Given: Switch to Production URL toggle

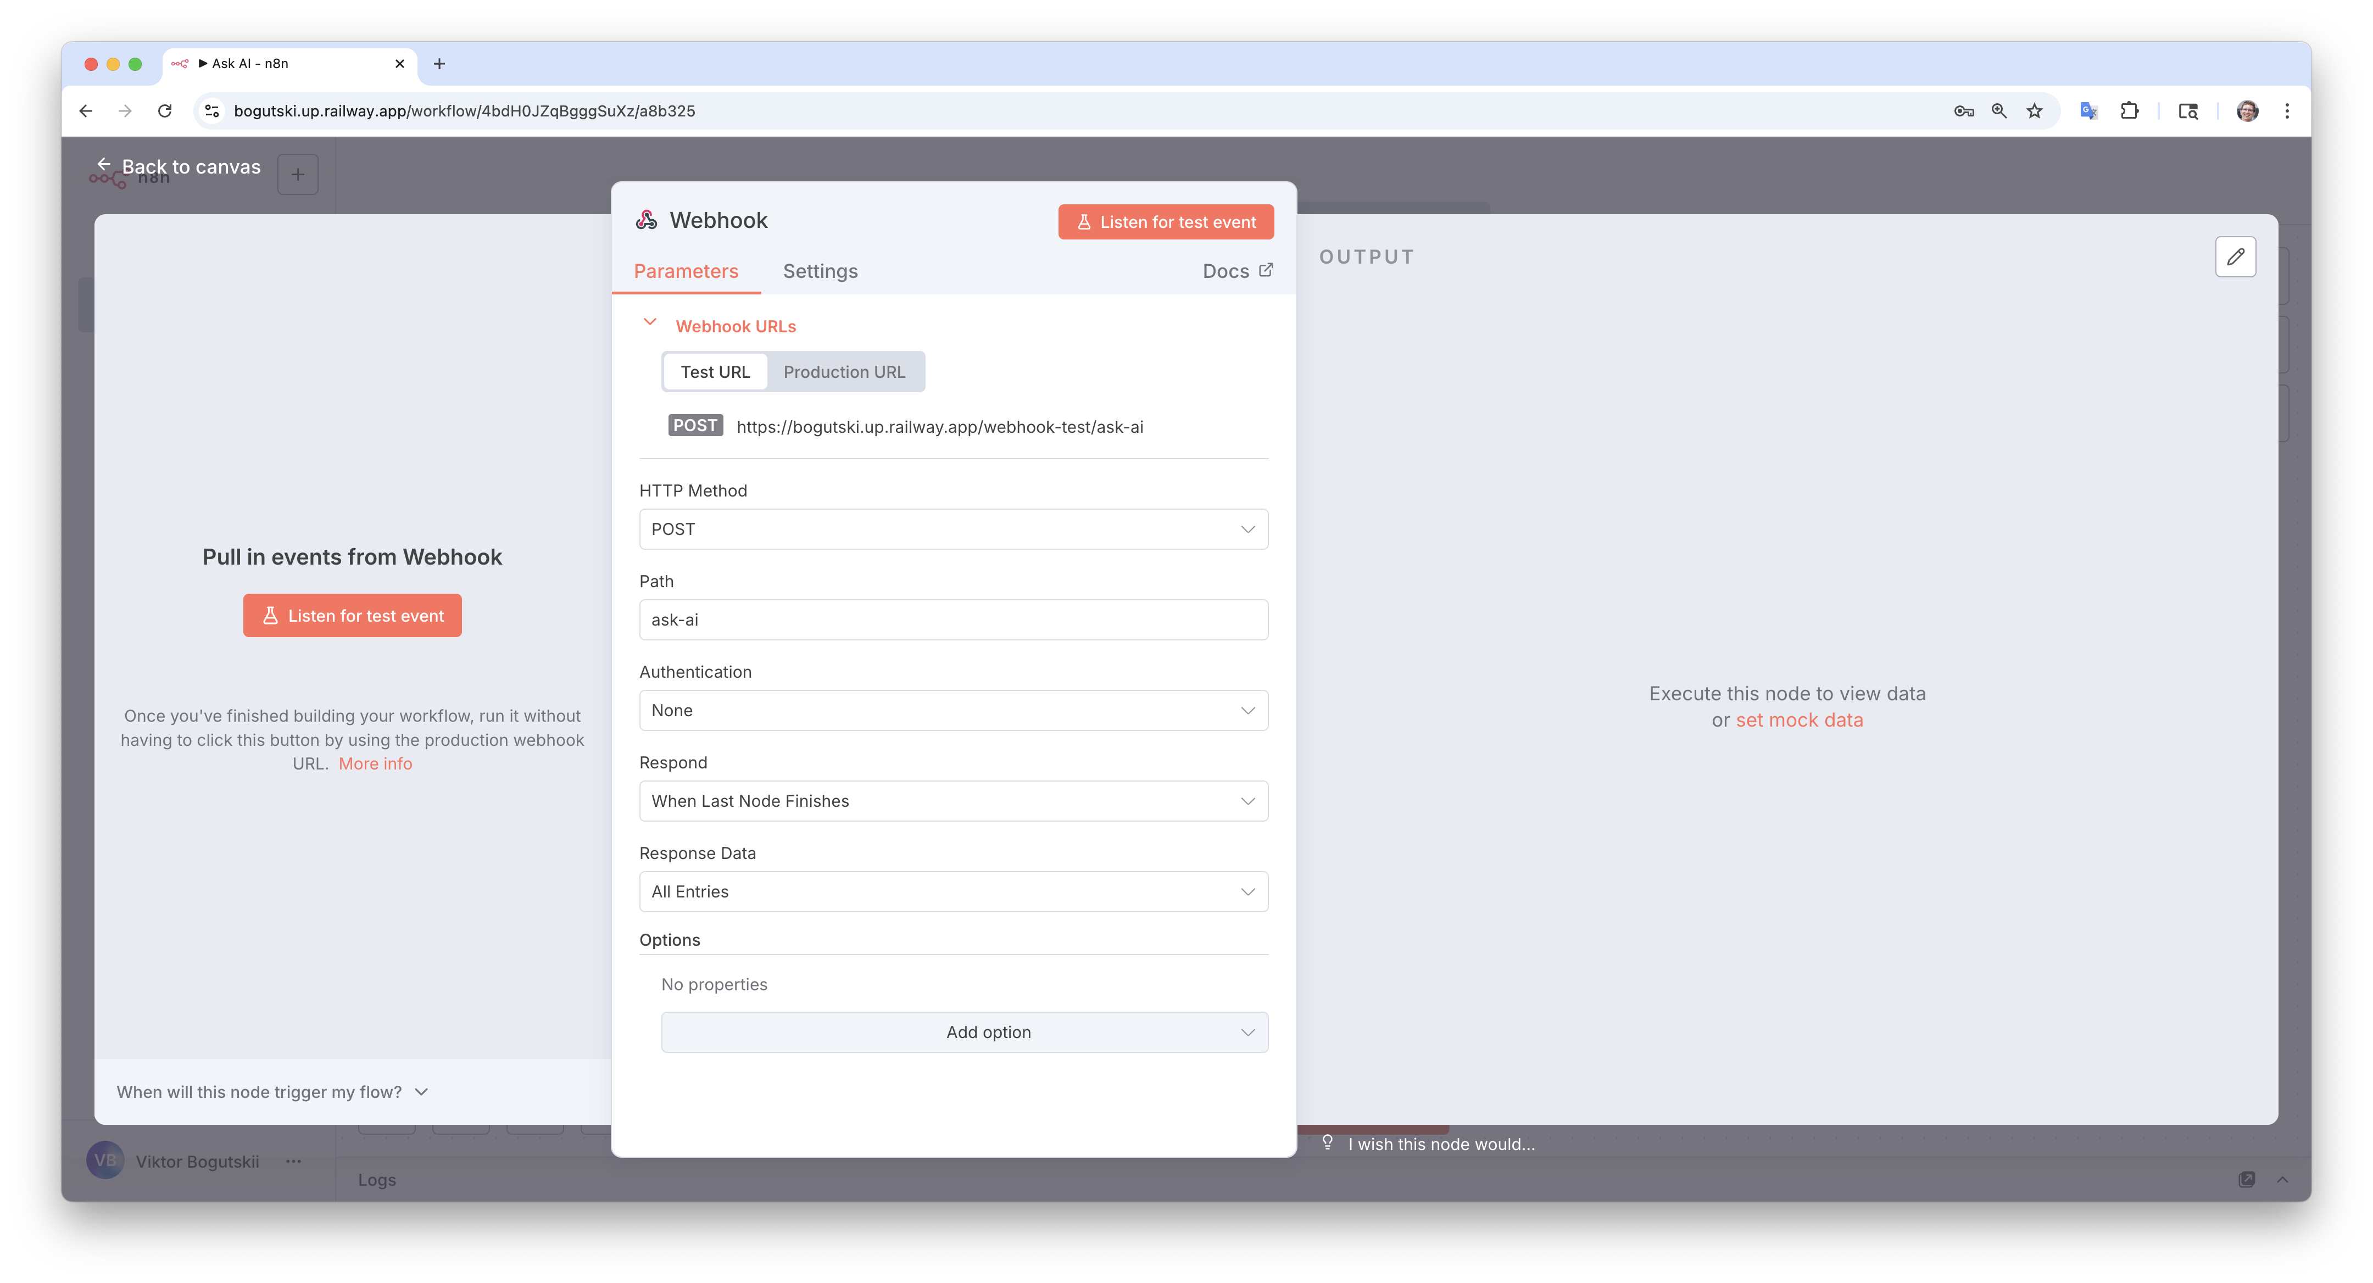Looking at the screenshot, I should (x=844, y=372).
